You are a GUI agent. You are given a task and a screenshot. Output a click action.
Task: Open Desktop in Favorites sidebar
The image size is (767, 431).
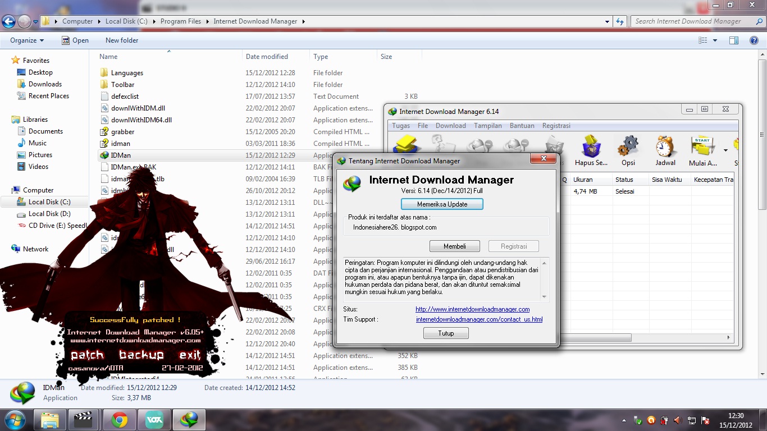40,72
